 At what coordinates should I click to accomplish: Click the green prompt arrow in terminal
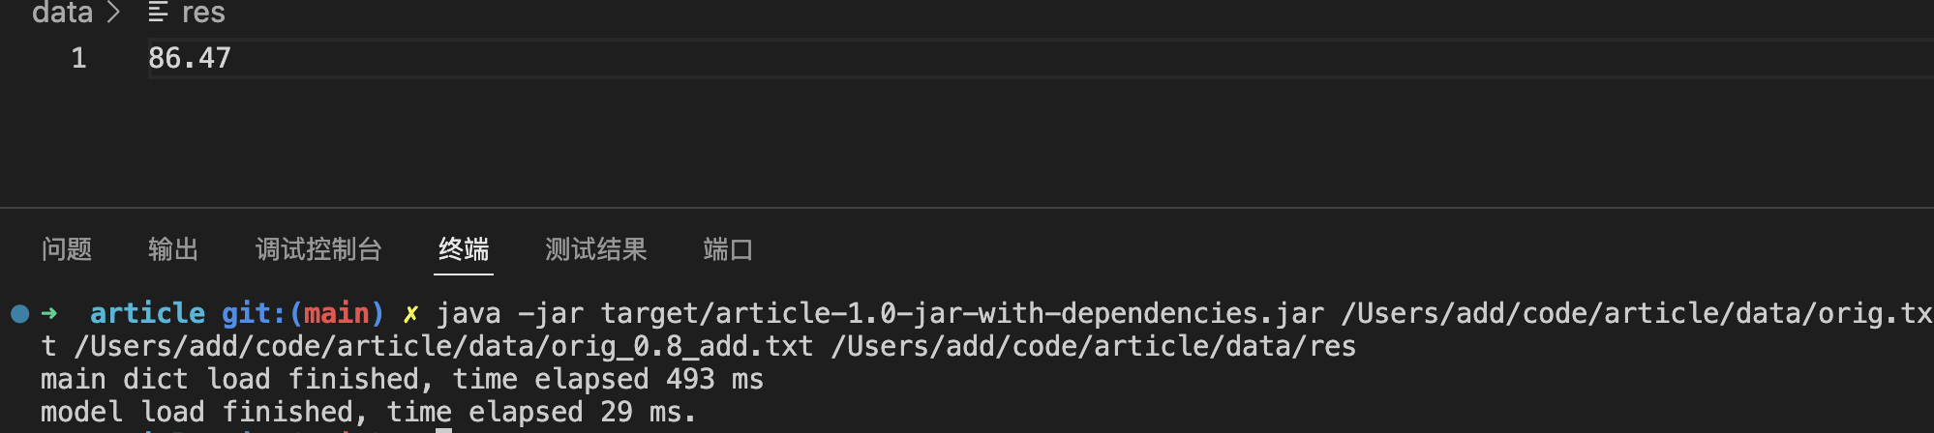click(x=49, y=313)
